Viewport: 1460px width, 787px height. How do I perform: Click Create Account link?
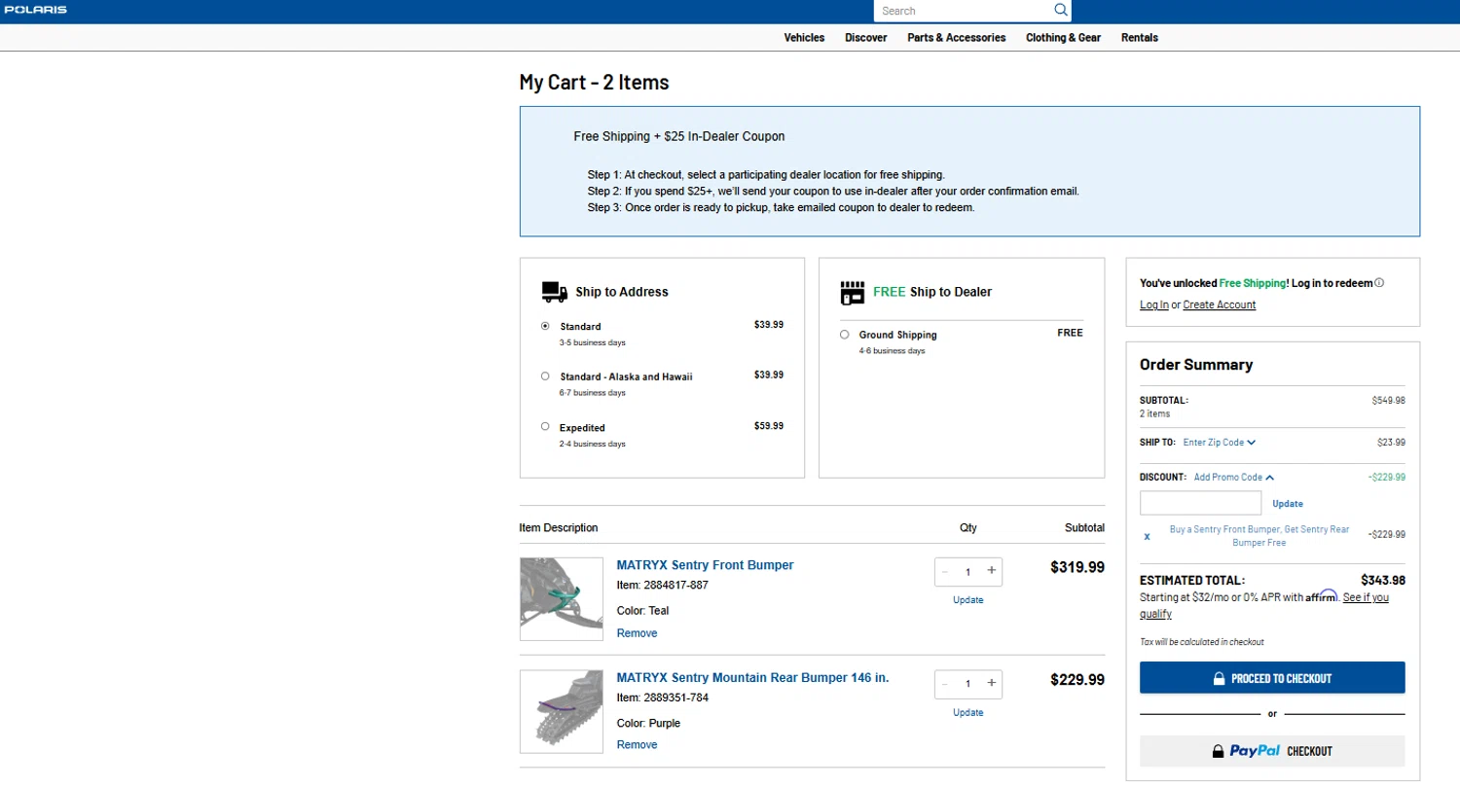coord(1220,304)
